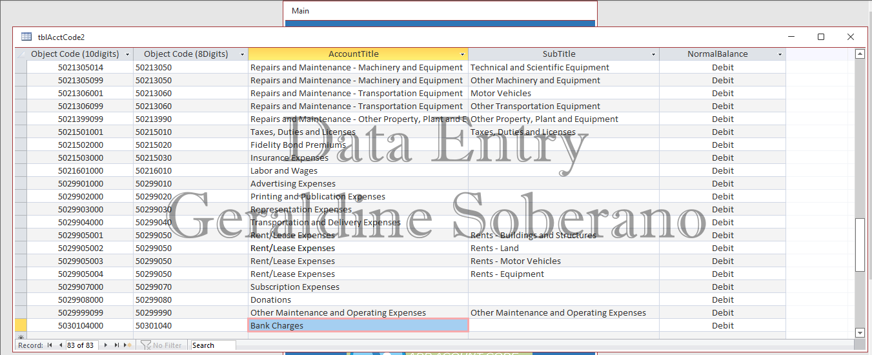Click the 50216010 cell
The image size is (872, 355).
click(190, 170)
